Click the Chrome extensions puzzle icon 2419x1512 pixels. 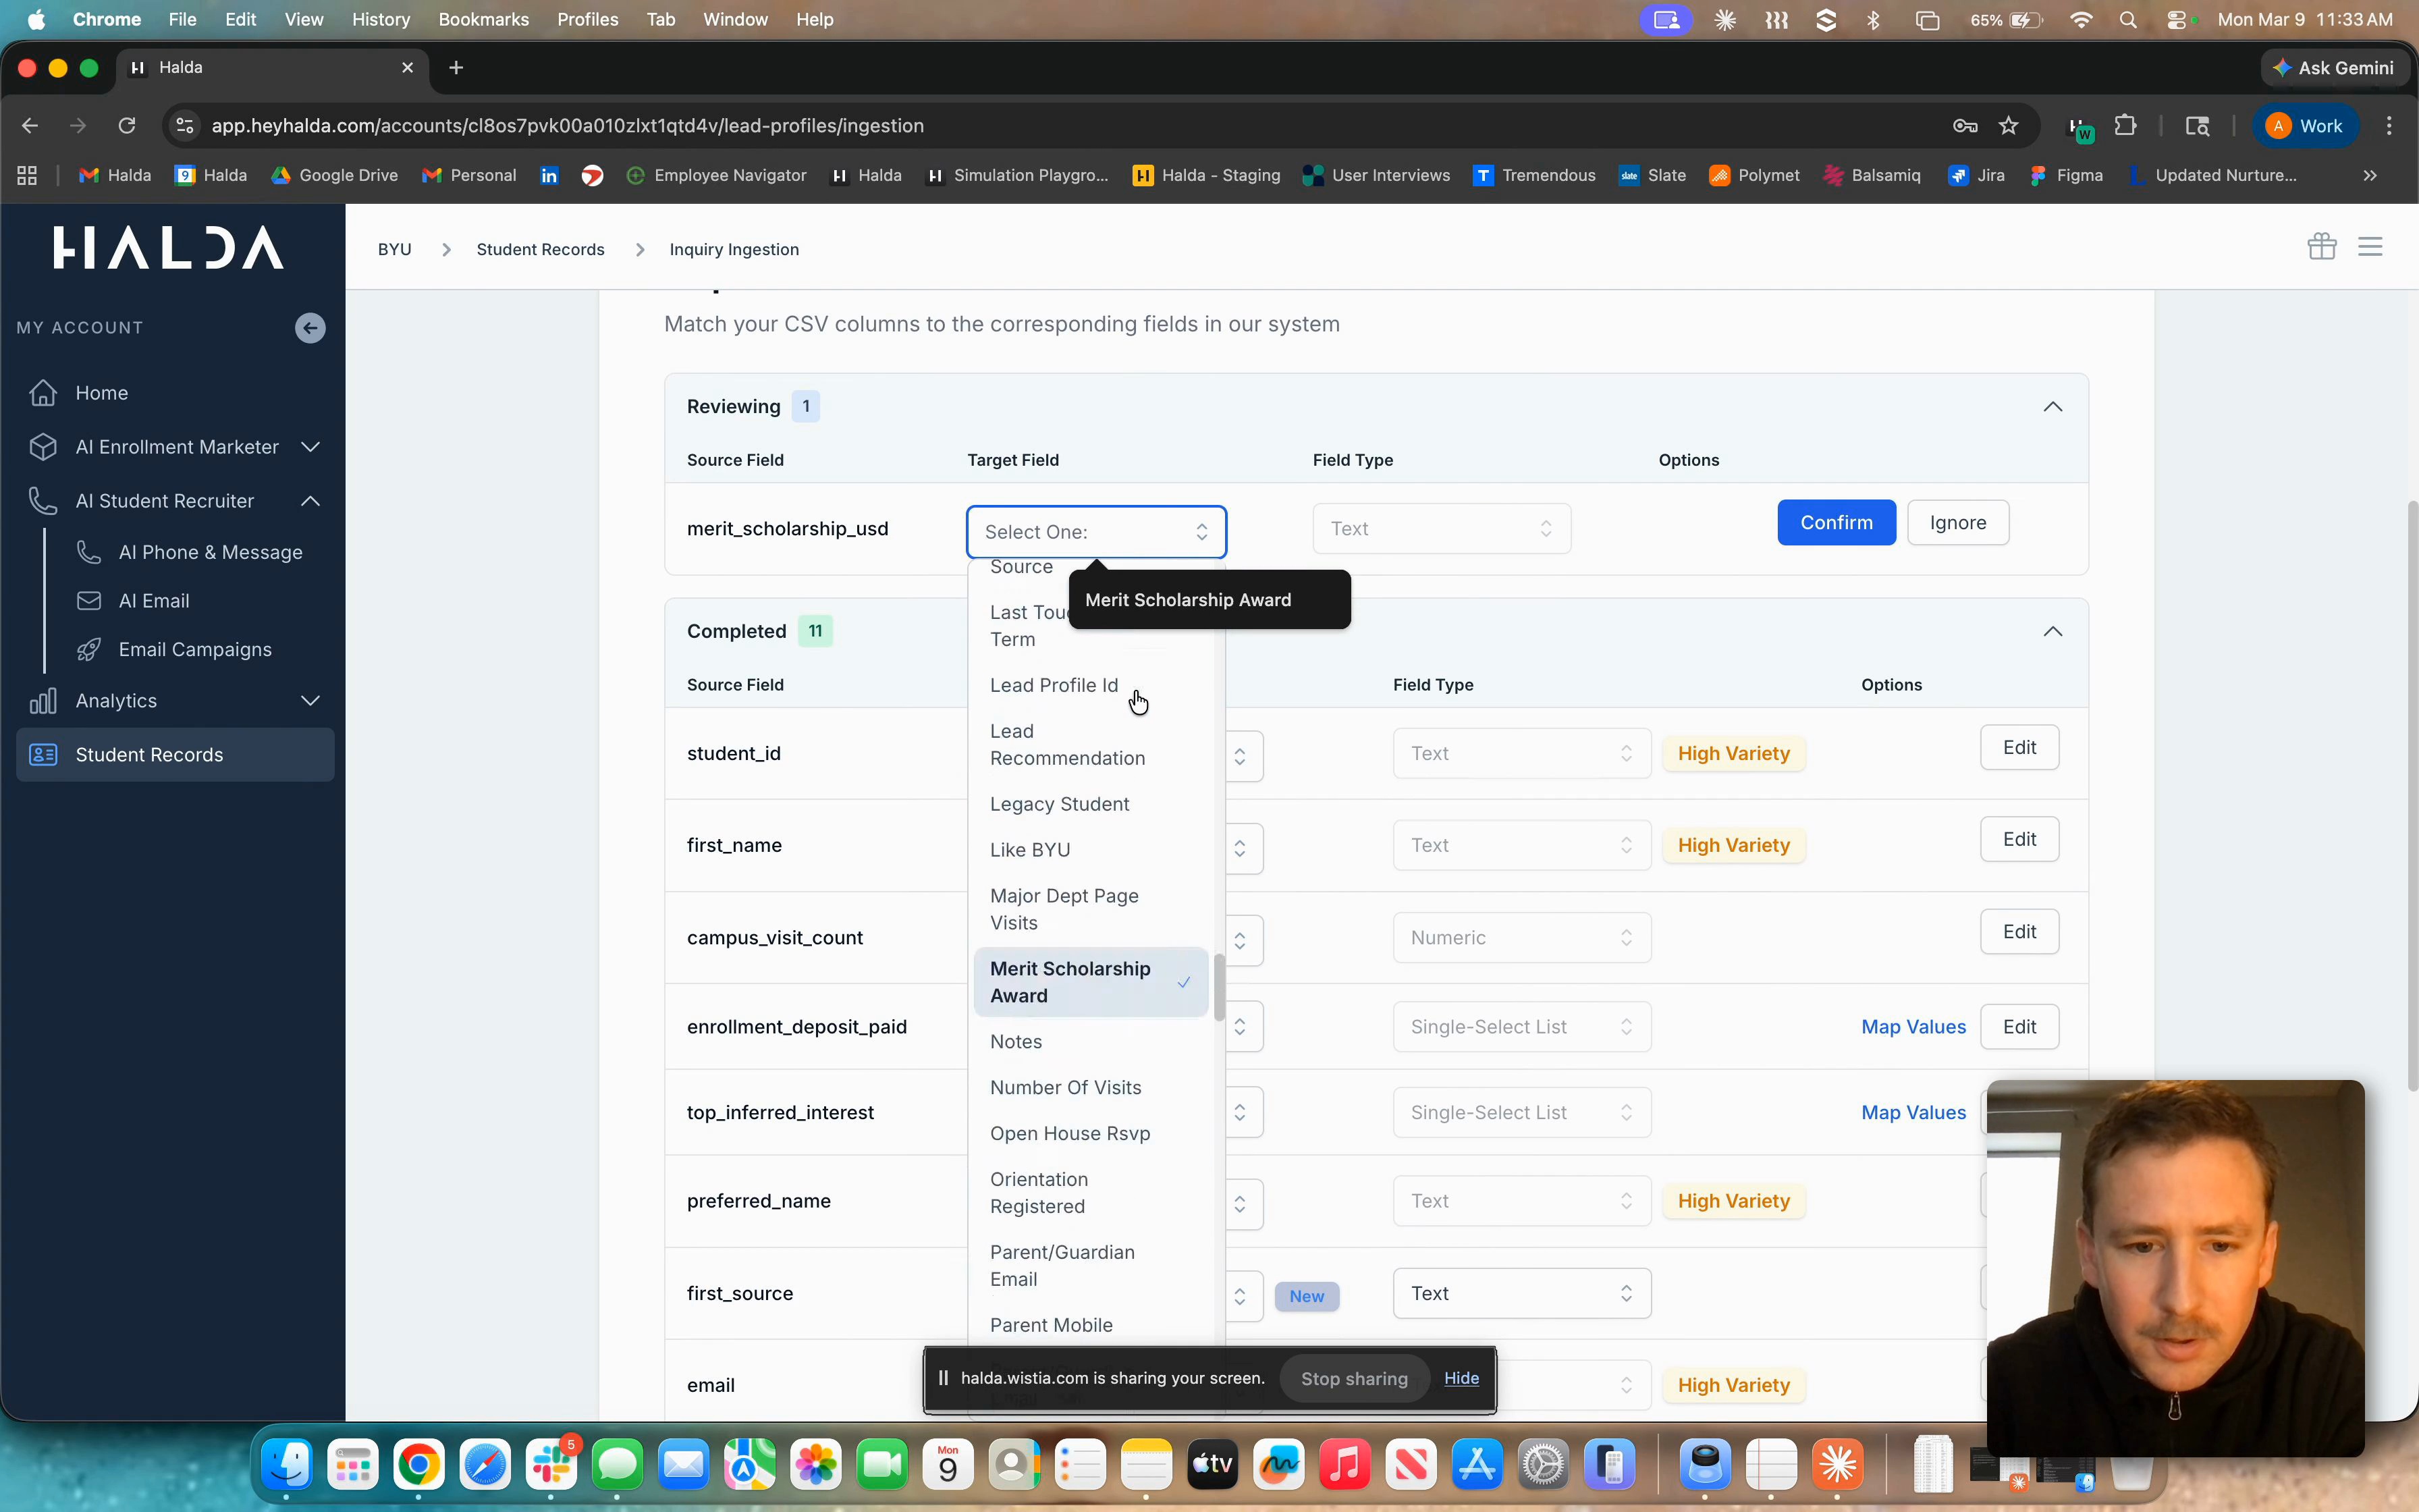(x=2125, y=126)
